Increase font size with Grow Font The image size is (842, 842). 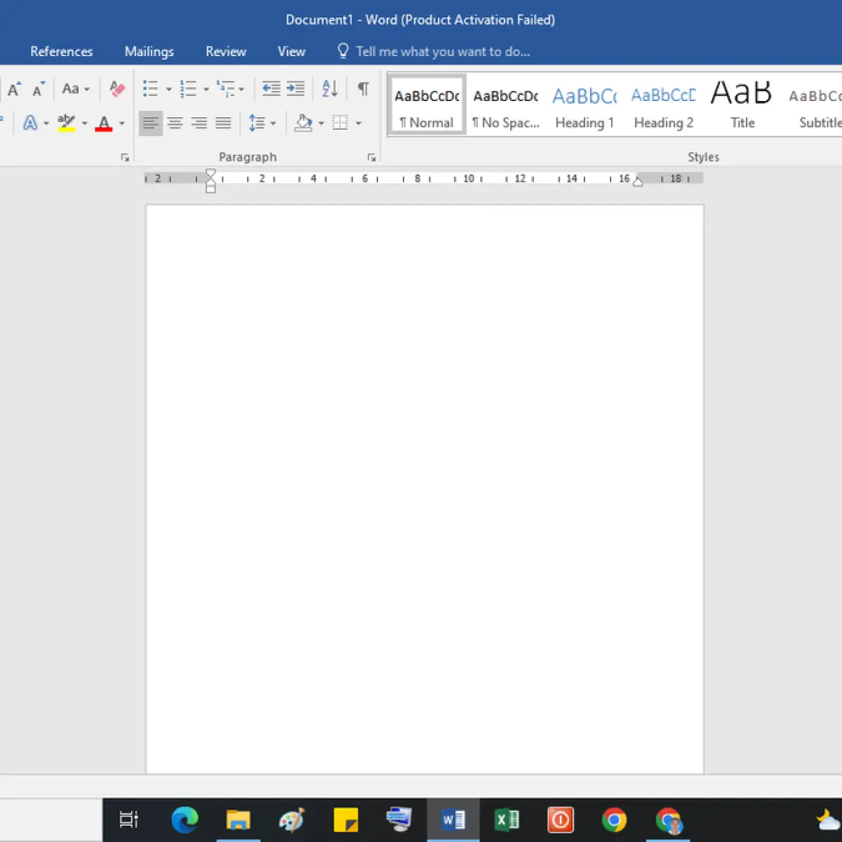[14, 89]
